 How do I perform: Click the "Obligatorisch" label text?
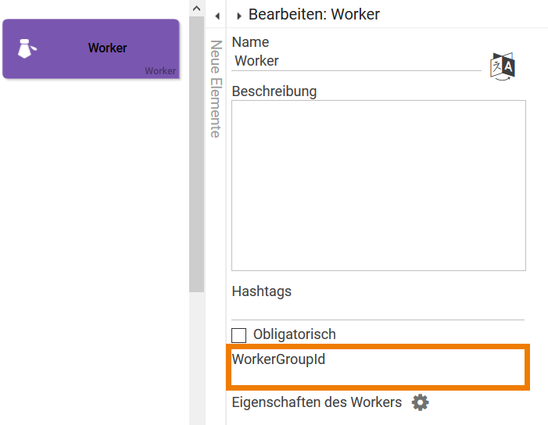coord(295,334)
